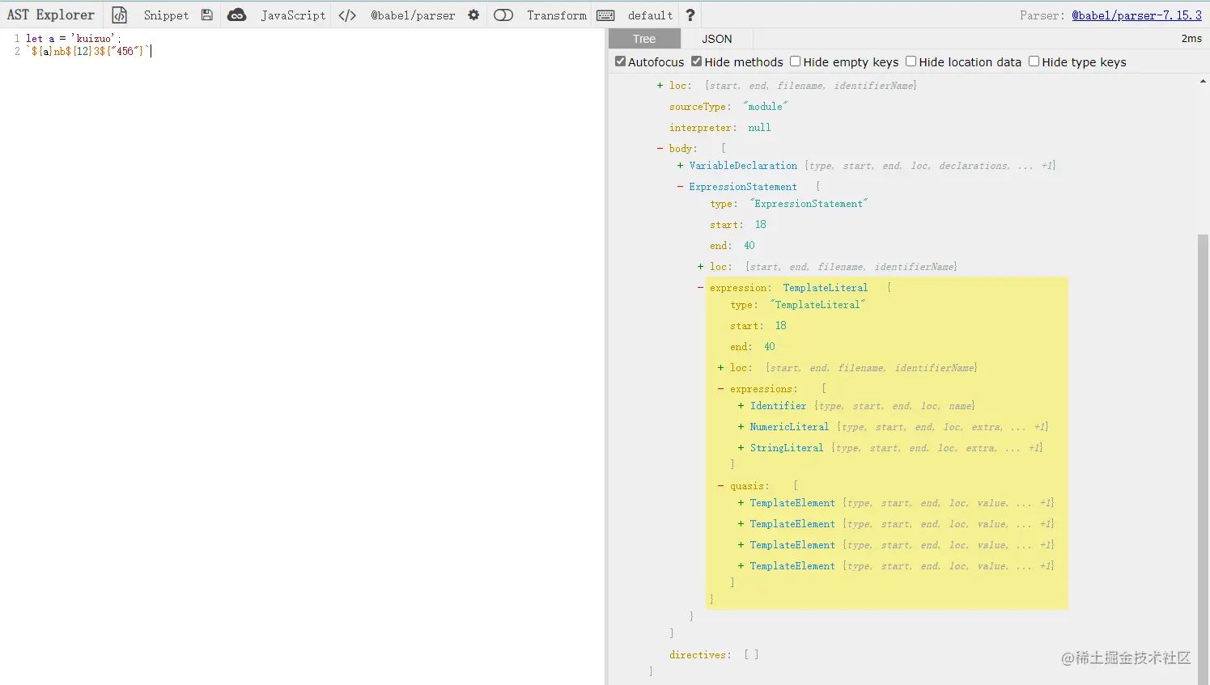Screen dimensions: 1210x685
Task: Collapse the quasis array
Action: [720, 485]
